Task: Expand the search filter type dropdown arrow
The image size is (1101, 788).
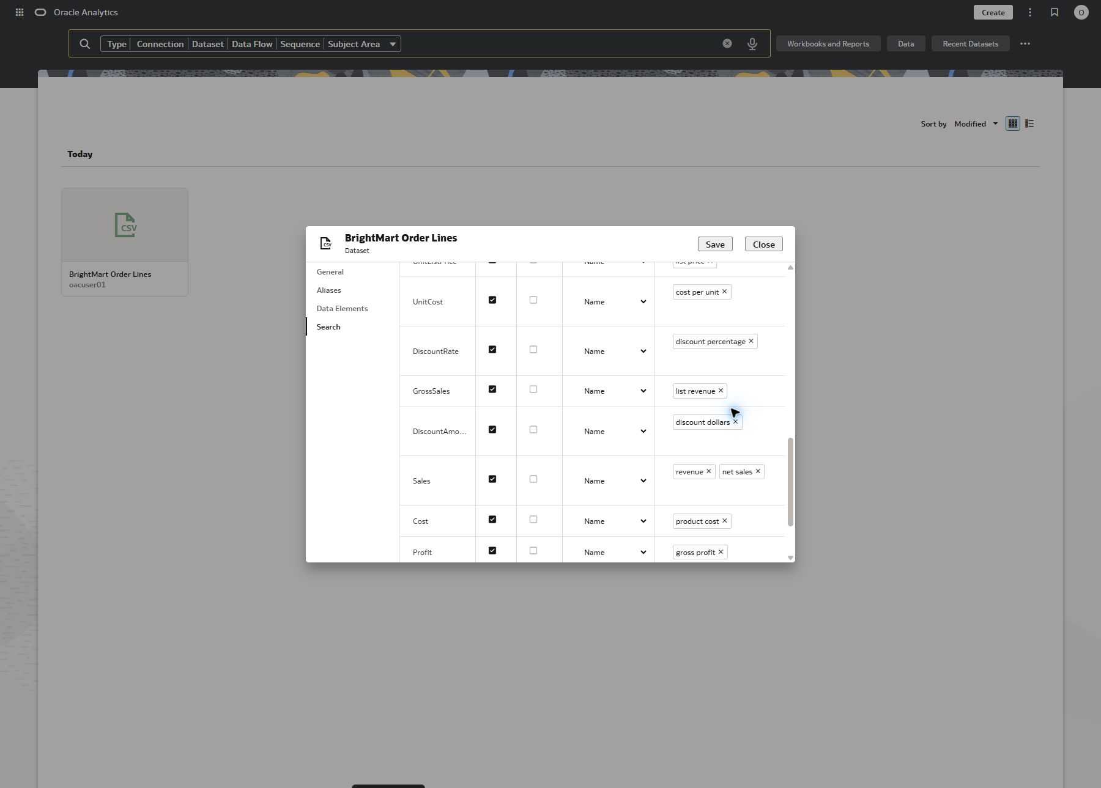Action: 393,44
